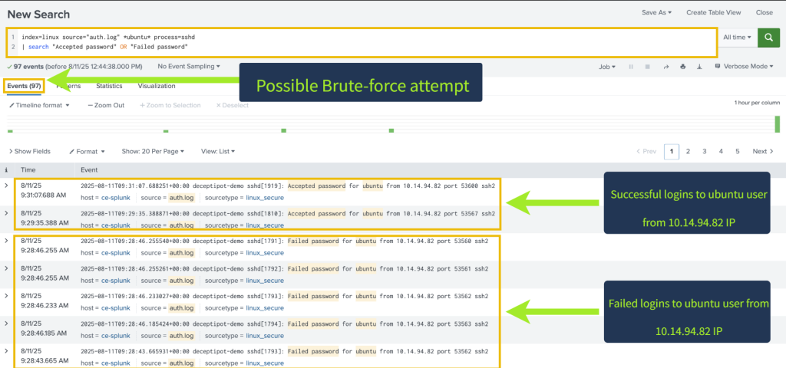Open the Verbose Mode dropdown
The image size is (786, 368).
coord(745,67)
